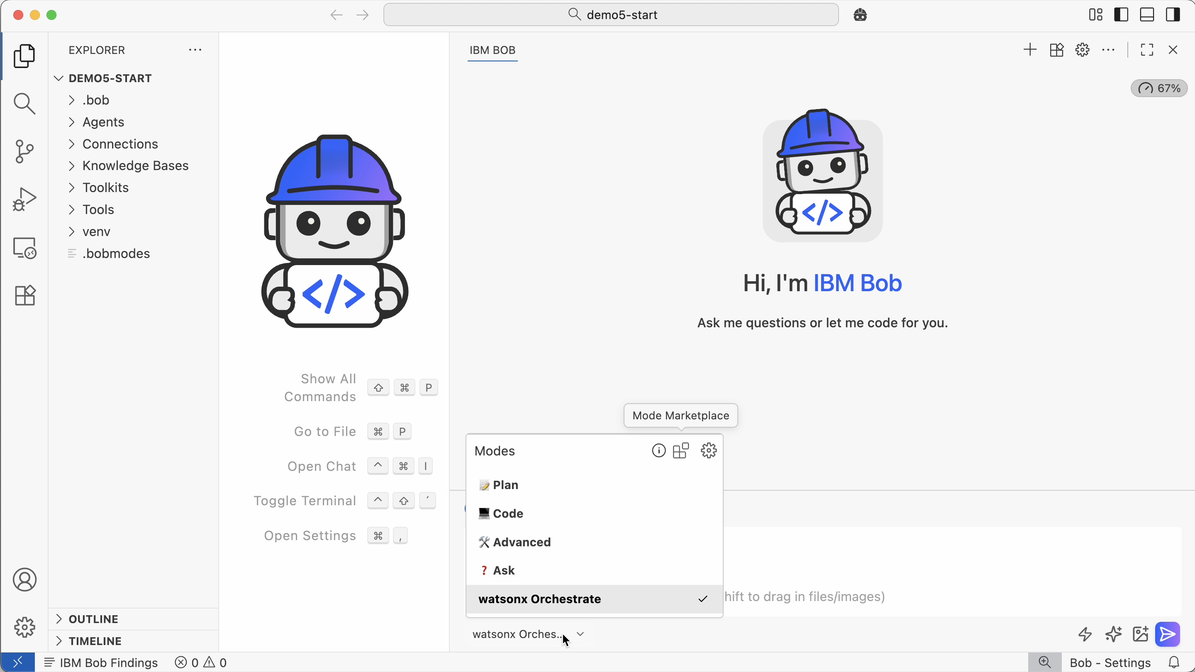Image resolution: width=1195 pixels, height=672 pixels.
Task: Toggle the primary side bar visibility
Action: coord(1121,15)
